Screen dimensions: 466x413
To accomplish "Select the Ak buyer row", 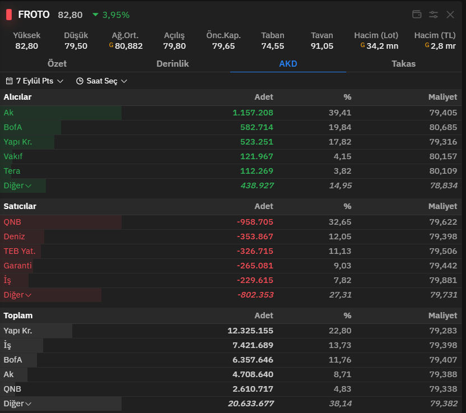I will pyautogui.click(x=231, y=113).
